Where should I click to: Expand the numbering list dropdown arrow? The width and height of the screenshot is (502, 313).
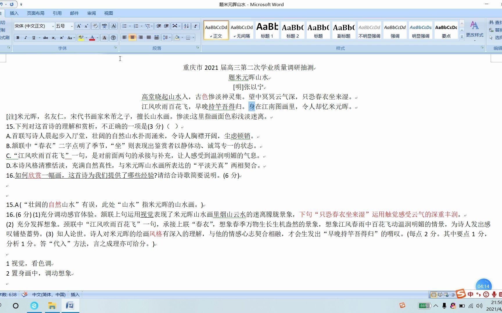tap(141, 26)
